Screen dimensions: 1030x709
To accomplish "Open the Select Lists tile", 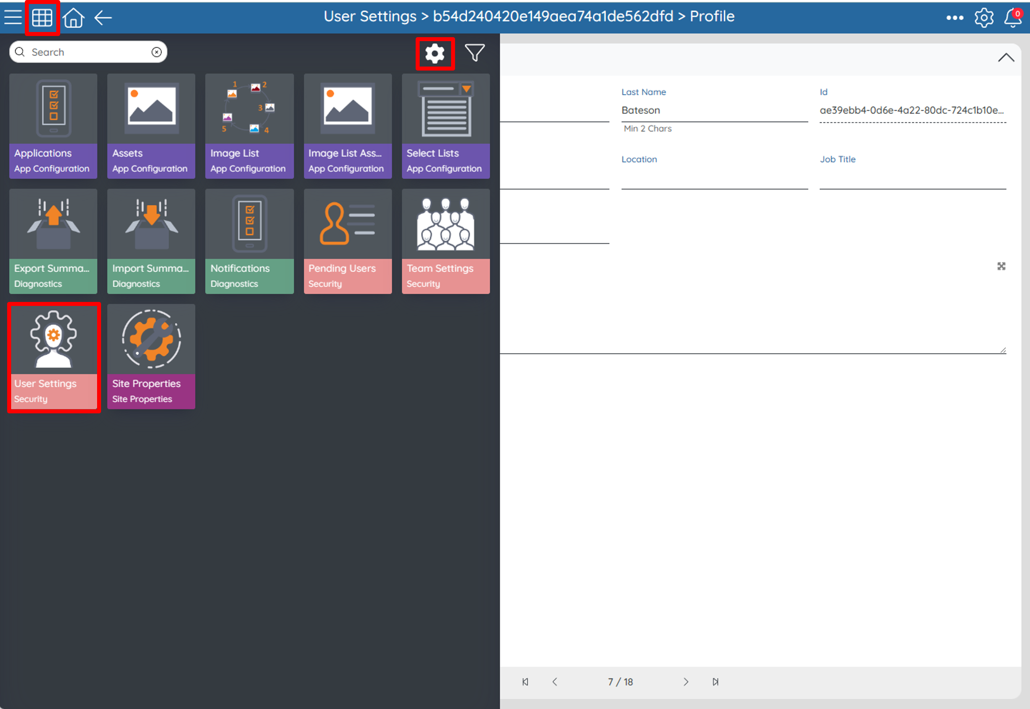I will point(446,126).
